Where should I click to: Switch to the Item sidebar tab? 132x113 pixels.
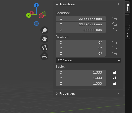127,7
